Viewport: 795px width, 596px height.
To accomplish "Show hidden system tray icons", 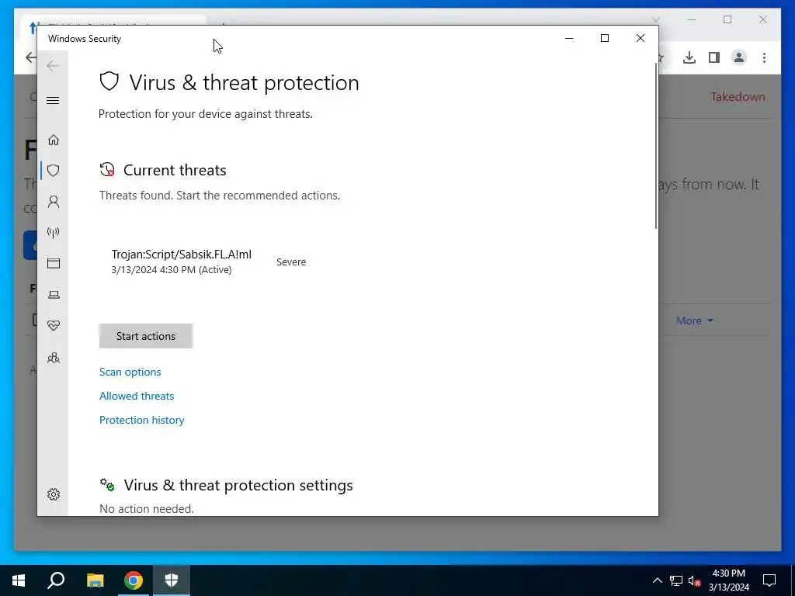I will (x=657, y=580).
